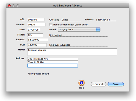Click the Memo box with Expense advance
The height and width of the screenshot is (101, 136).
tap(72, 52)
